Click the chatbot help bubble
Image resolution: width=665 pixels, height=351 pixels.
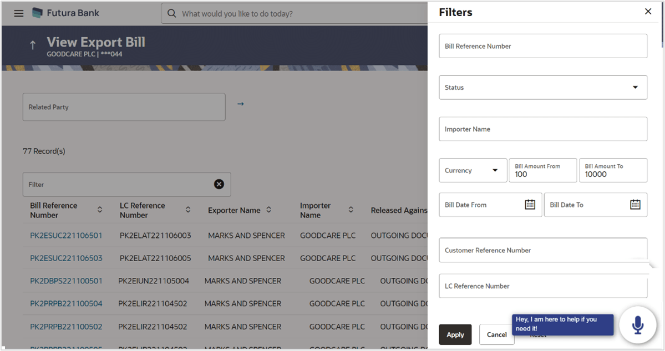562,325
